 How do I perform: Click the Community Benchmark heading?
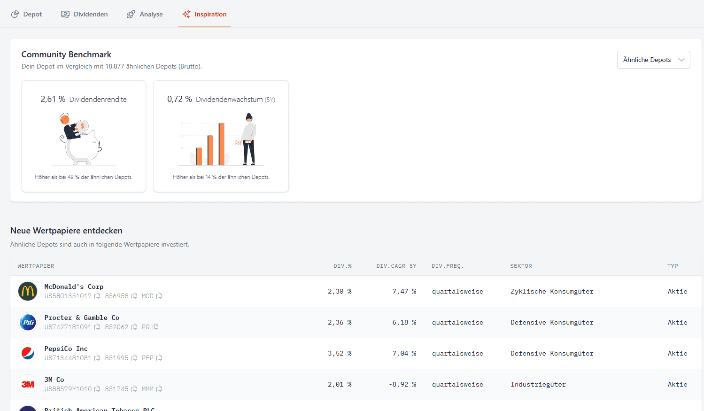(66, 54)
